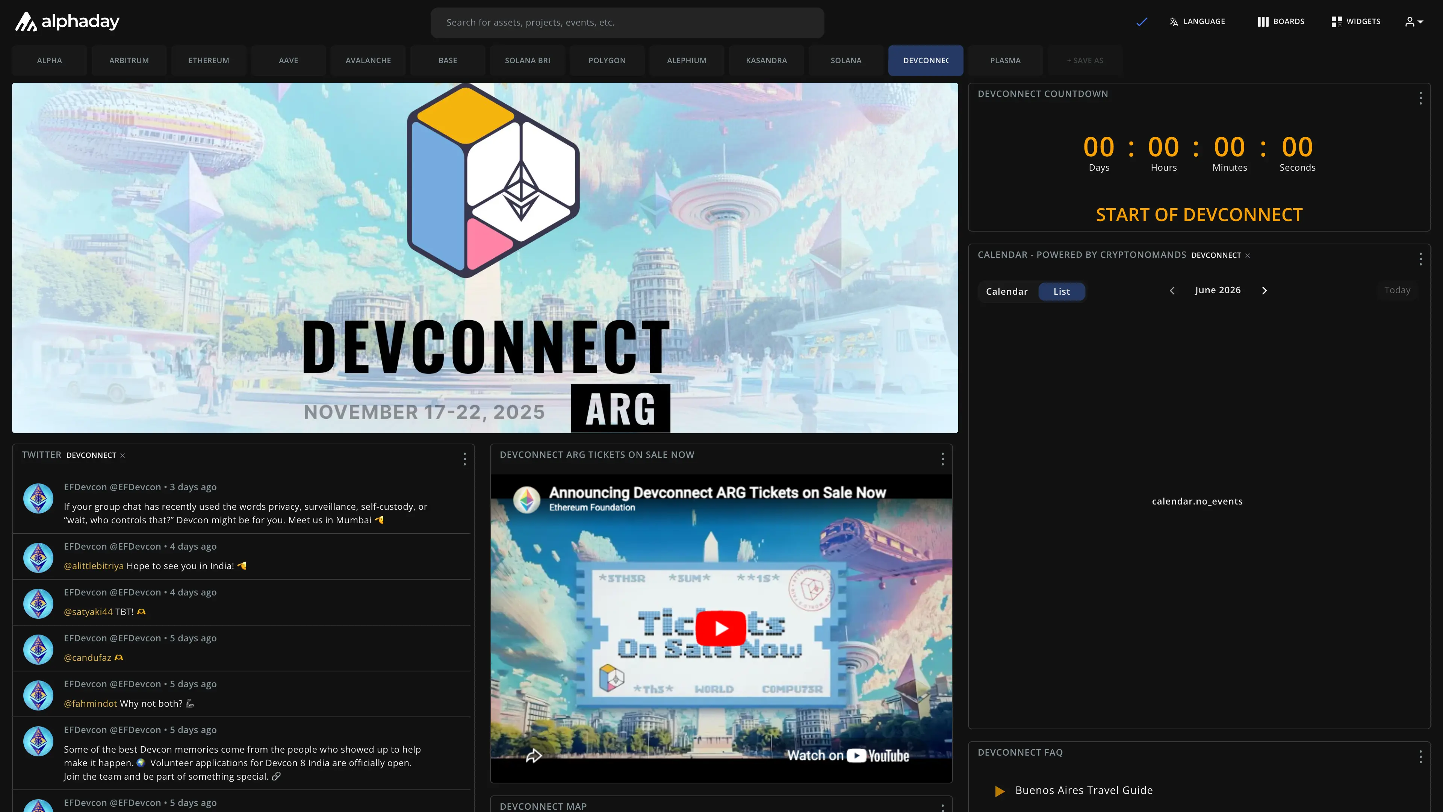
Task: Open Devconnect Map widget options menu
Action: click(x=942, y=807)
